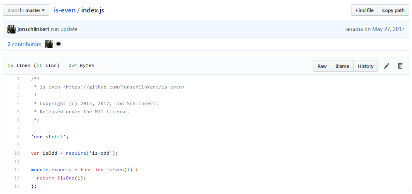
Task: Open the Branch: master dropdown
Action: pyautogui.click(x=26, y=10)
